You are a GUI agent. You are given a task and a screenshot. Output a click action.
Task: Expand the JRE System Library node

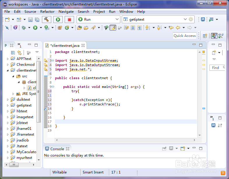click(13, 94)
